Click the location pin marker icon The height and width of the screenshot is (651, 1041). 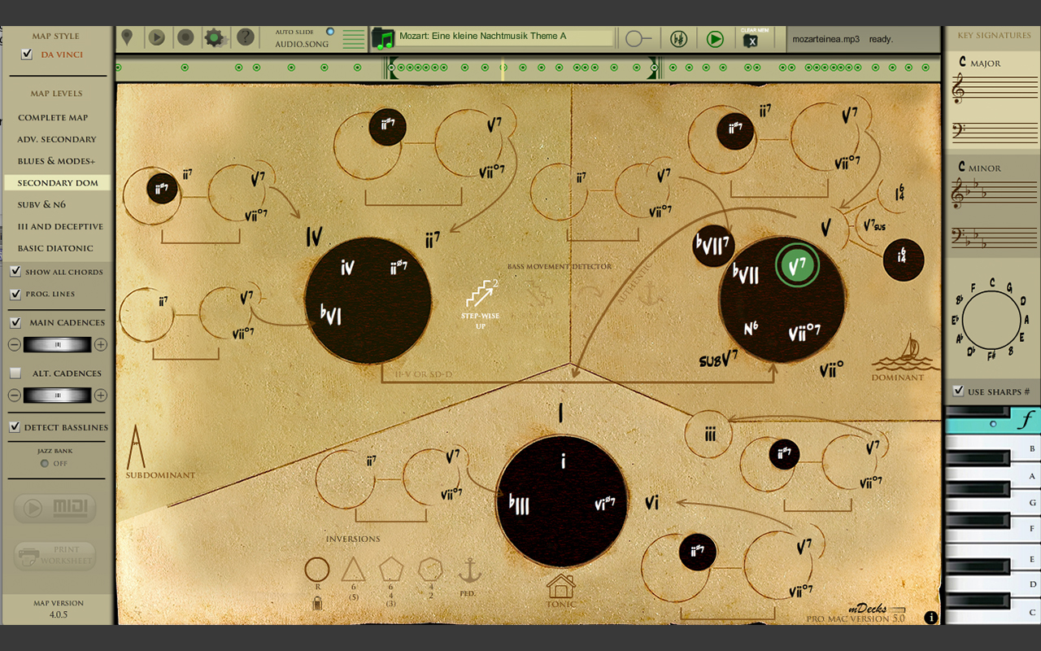[x=127, y=37]
